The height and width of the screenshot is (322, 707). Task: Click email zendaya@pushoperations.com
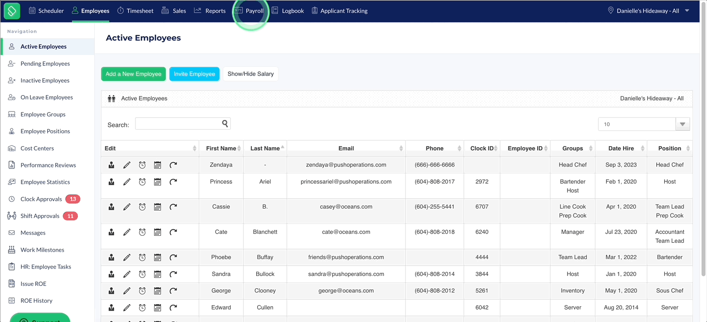click(346, 165)
